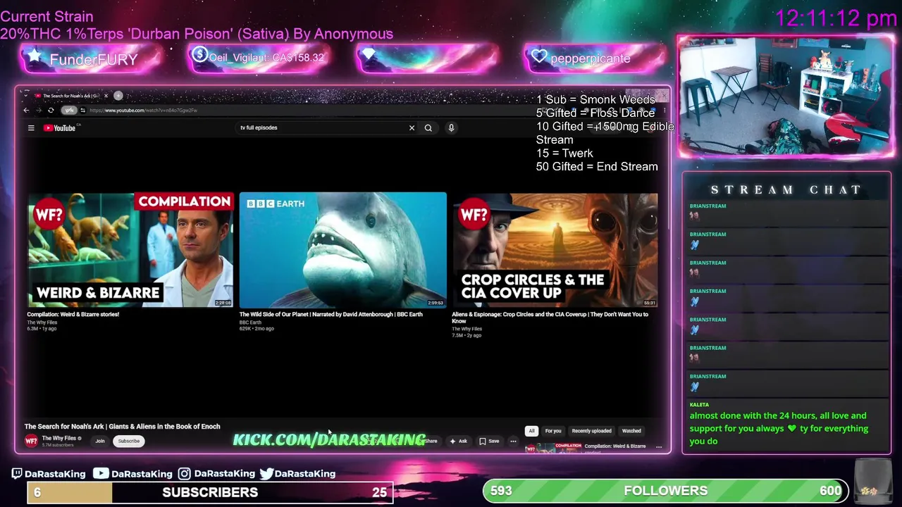Screen dimensions: 902x507
Task: Open the VPN badge in address bar
Action: tap(69, 110)
